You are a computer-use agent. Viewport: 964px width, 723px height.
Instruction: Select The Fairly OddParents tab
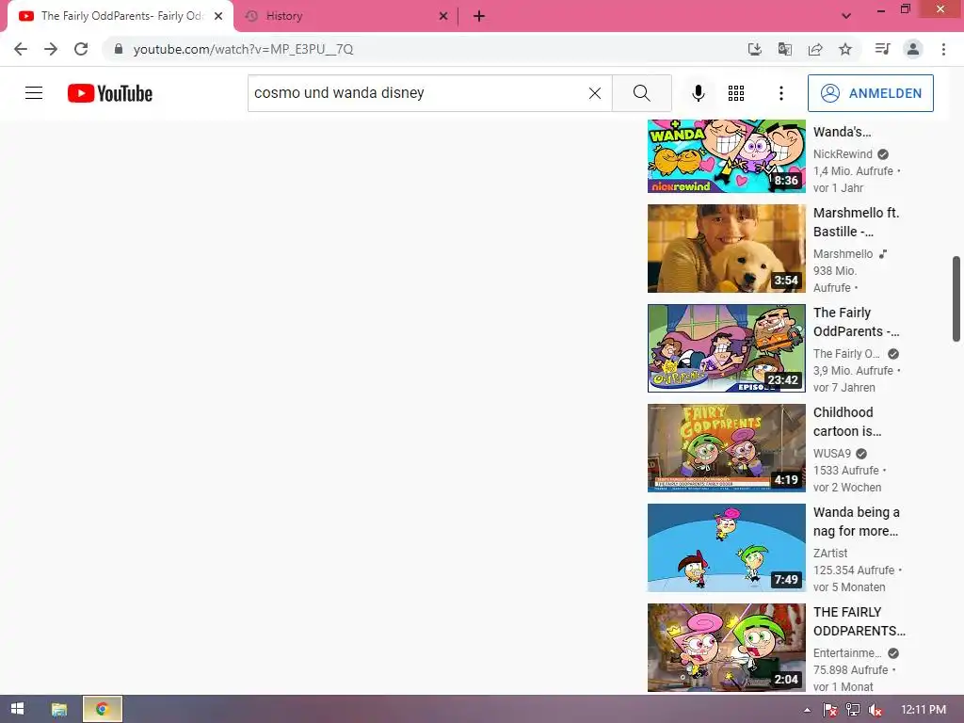(x=120, y=16)
